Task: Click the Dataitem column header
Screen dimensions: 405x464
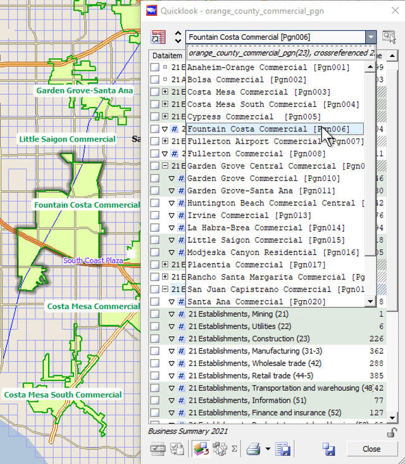Action: 166,56
